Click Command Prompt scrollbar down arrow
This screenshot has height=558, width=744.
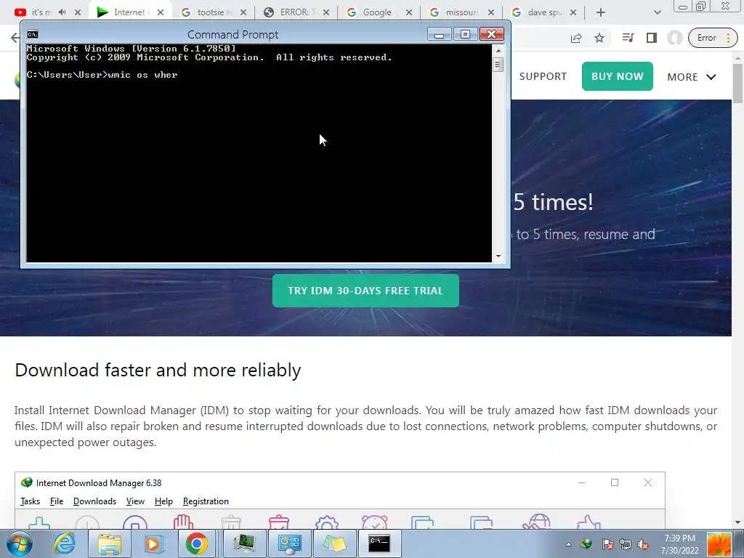(498, 256)
